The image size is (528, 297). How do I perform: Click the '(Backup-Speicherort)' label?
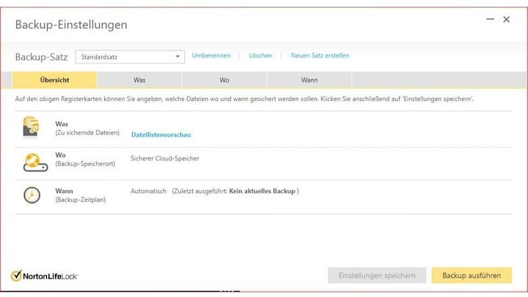pos(85,164)
